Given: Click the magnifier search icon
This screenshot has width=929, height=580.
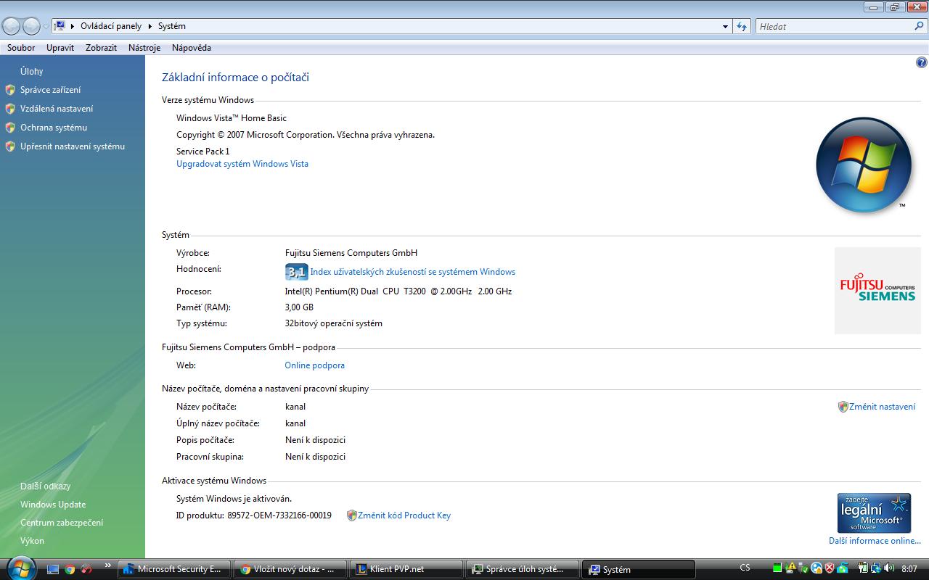Looking at the screenshot, I should click(920, 26).
